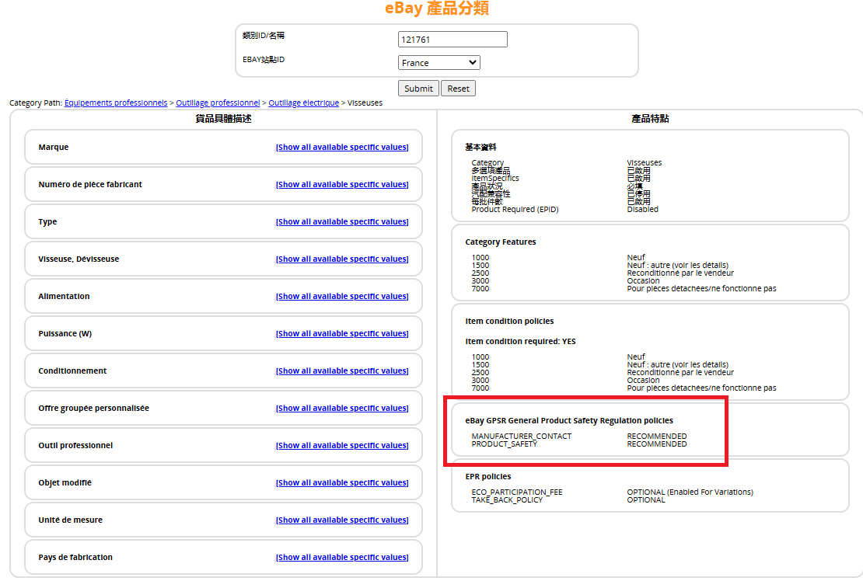Open Outillage électrique breadcrumb link
The width and height of the screenshot is (863, 581).
point(303,103)
